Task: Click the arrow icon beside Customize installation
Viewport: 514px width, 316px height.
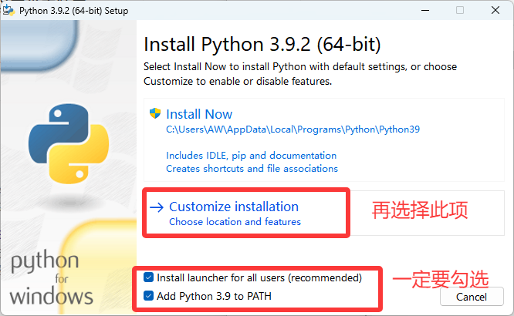Action: 157,207
